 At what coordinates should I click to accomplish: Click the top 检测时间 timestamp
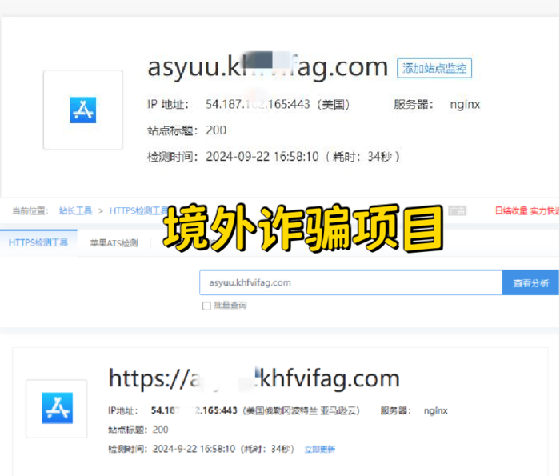[x=262, y=156]
